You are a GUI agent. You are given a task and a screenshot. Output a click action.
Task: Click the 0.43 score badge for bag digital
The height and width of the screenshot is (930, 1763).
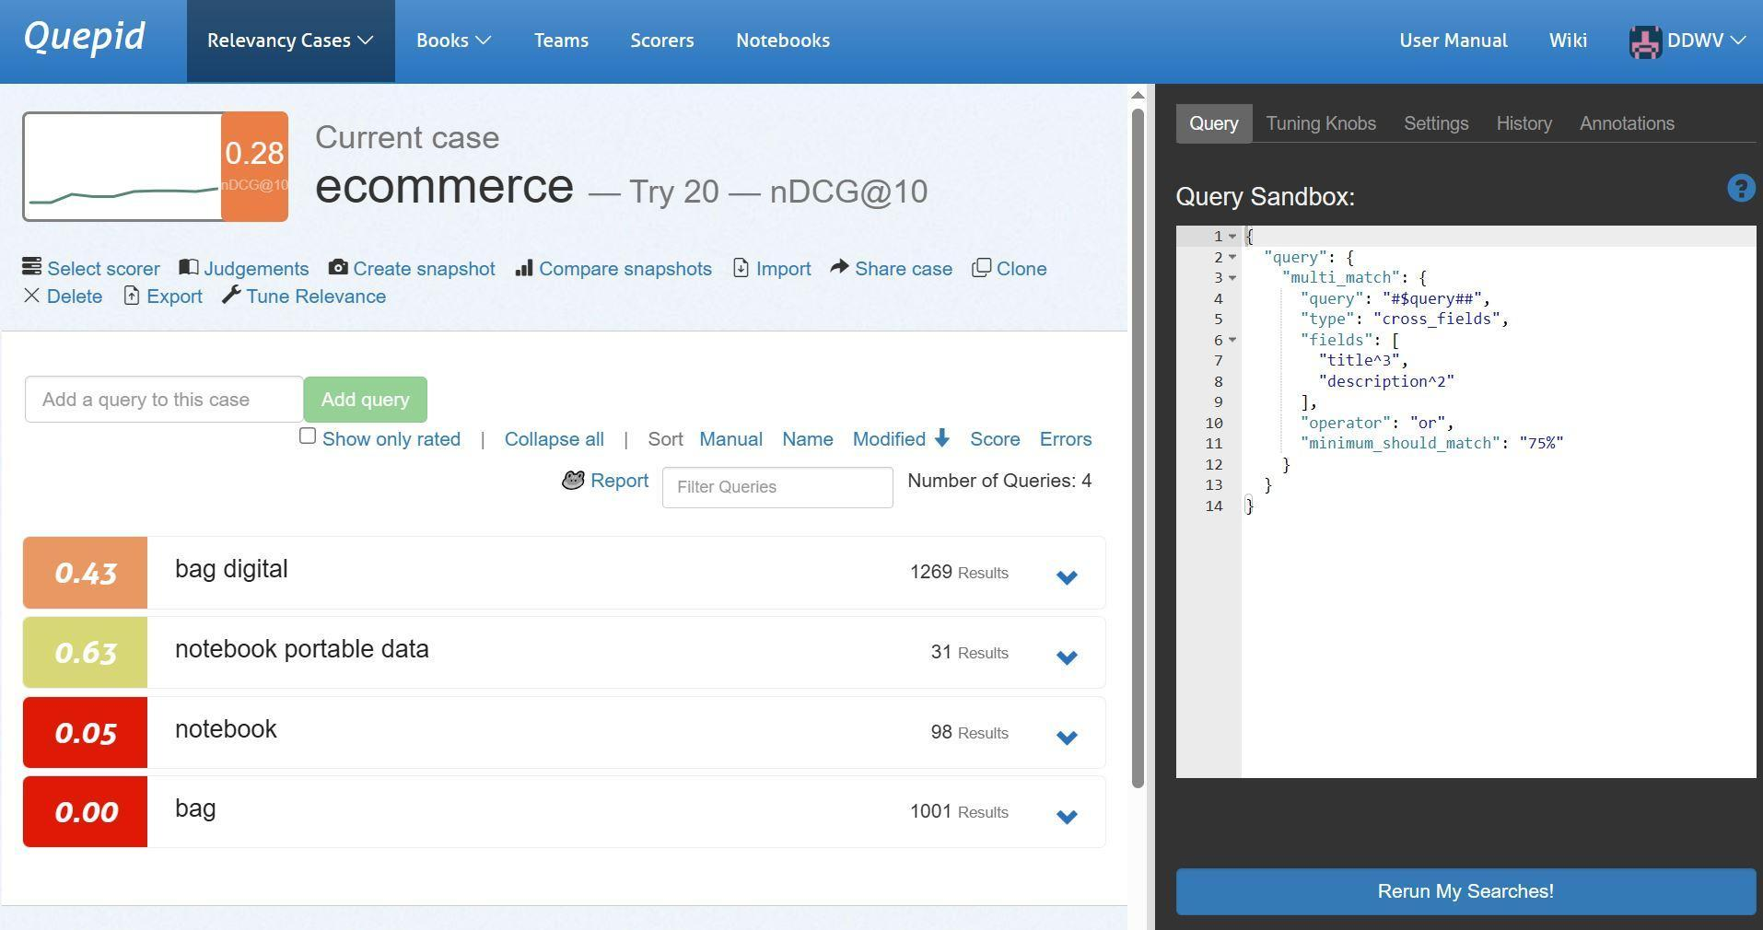85,573
